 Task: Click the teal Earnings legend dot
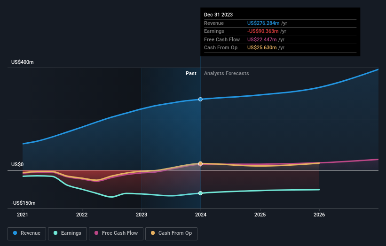click(55, 233)
